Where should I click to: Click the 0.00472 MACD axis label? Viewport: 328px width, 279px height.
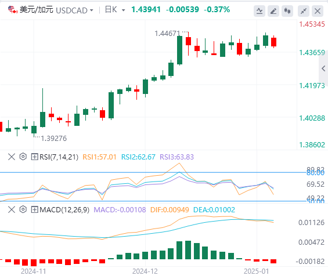tap(312, 242)
